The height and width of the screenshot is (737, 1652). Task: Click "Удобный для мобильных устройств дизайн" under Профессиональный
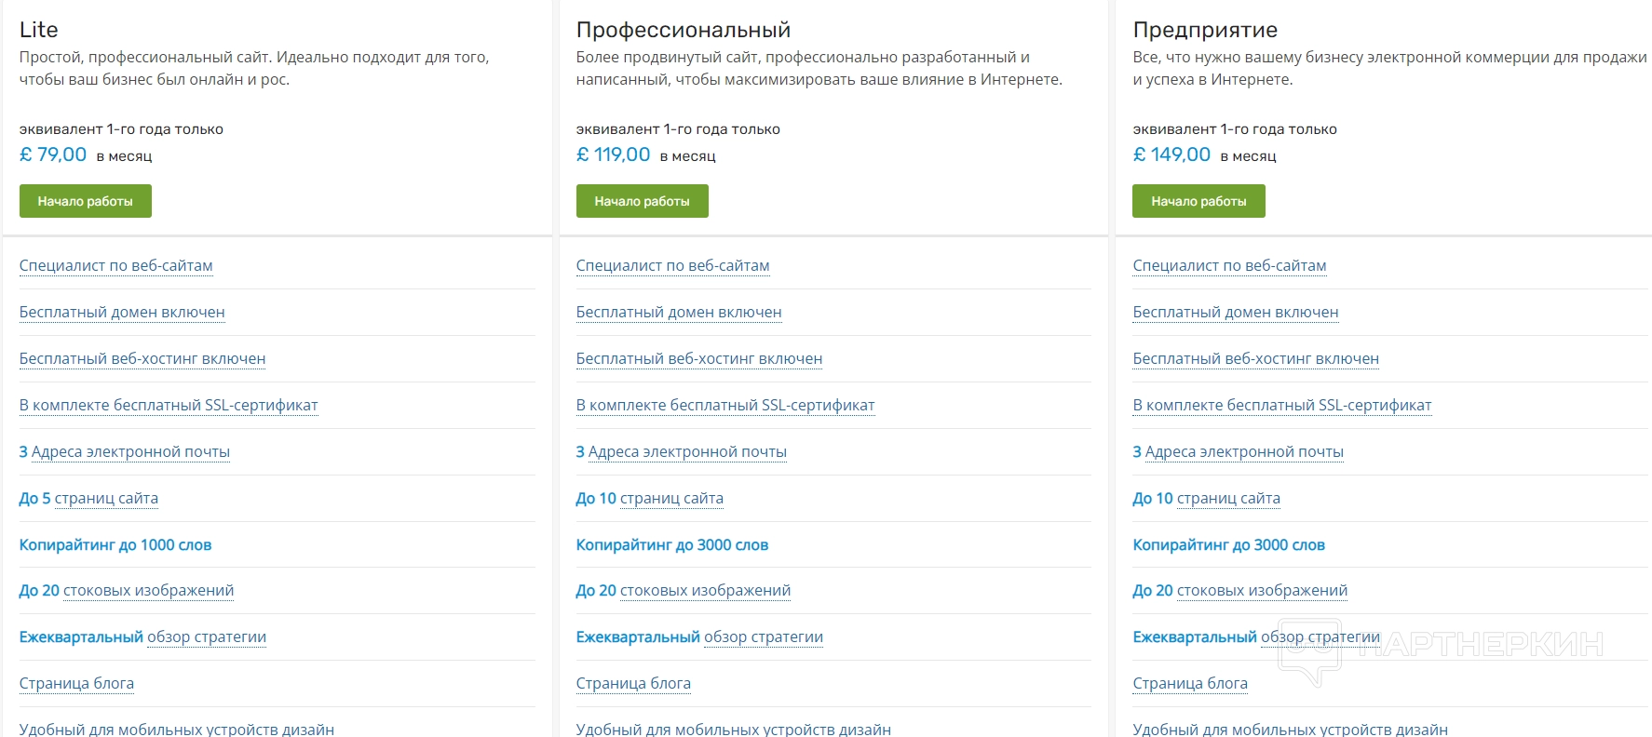point(733,729)
